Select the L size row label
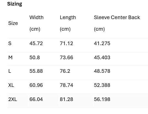The height and width of the screenshot is (114, 148). tap(10, 71)
